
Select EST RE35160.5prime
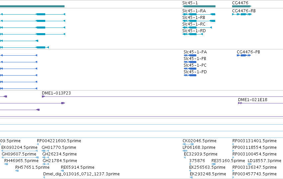pyautogui.click(x=228, y=161)
